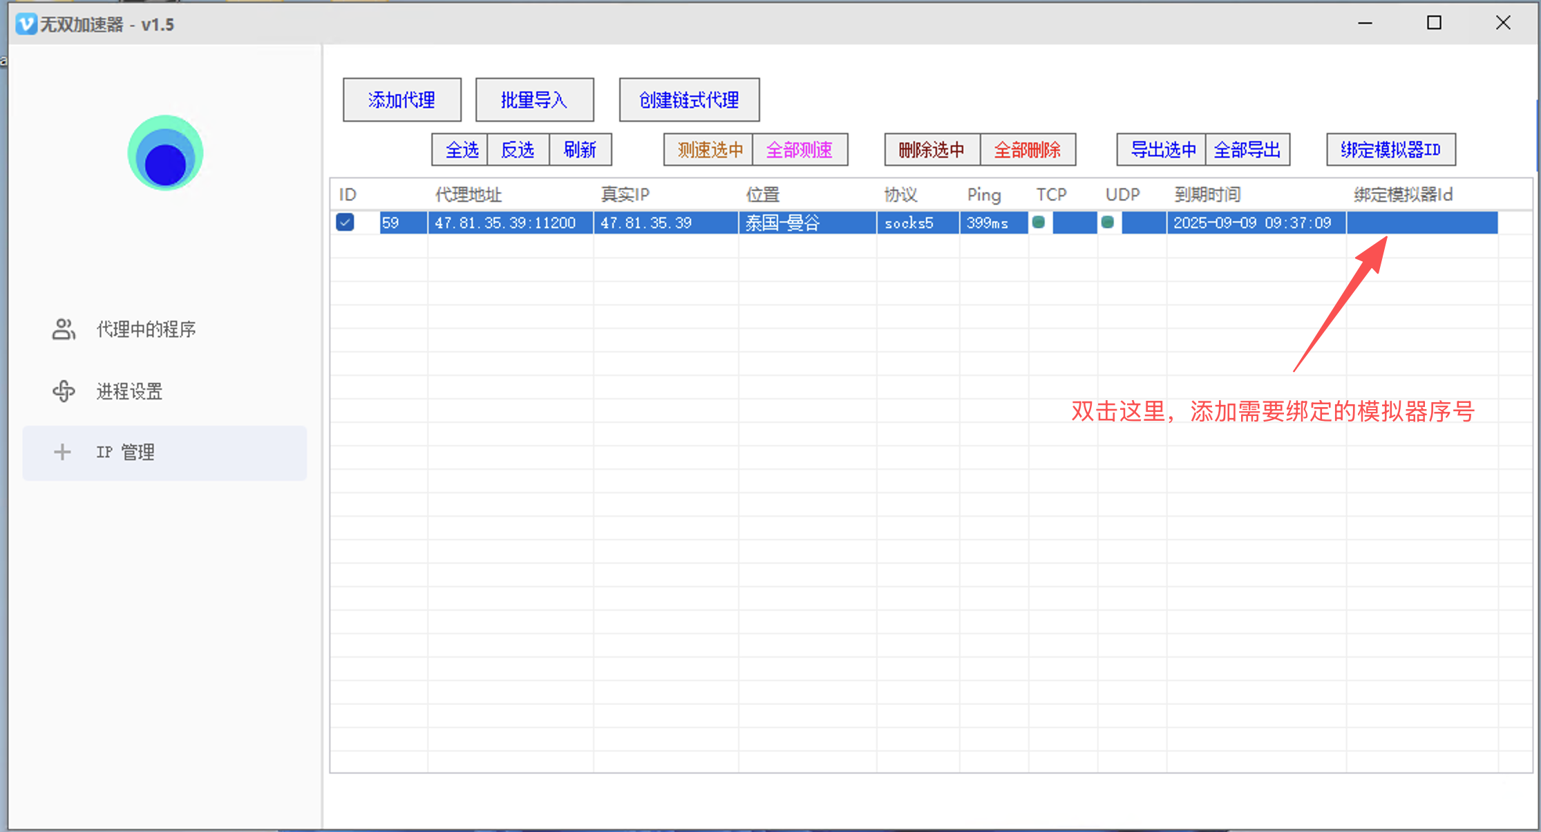Refresh the proxy list via 刷新
Image resolution: width=1541 pixels, height=832 pixels.
(580, 149)
